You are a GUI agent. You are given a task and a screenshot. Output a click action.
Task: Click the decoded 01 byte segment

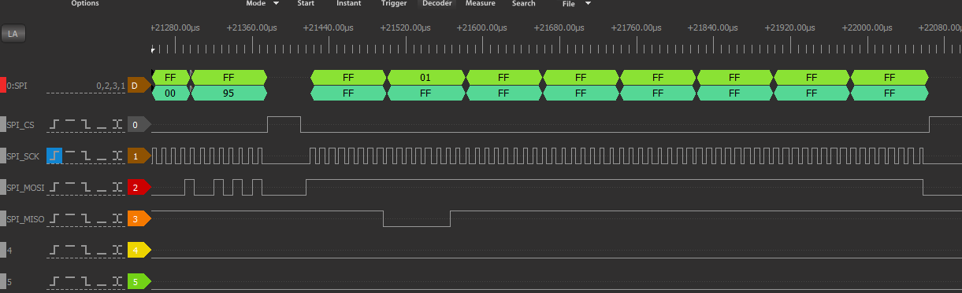click(x=425, y=78)
